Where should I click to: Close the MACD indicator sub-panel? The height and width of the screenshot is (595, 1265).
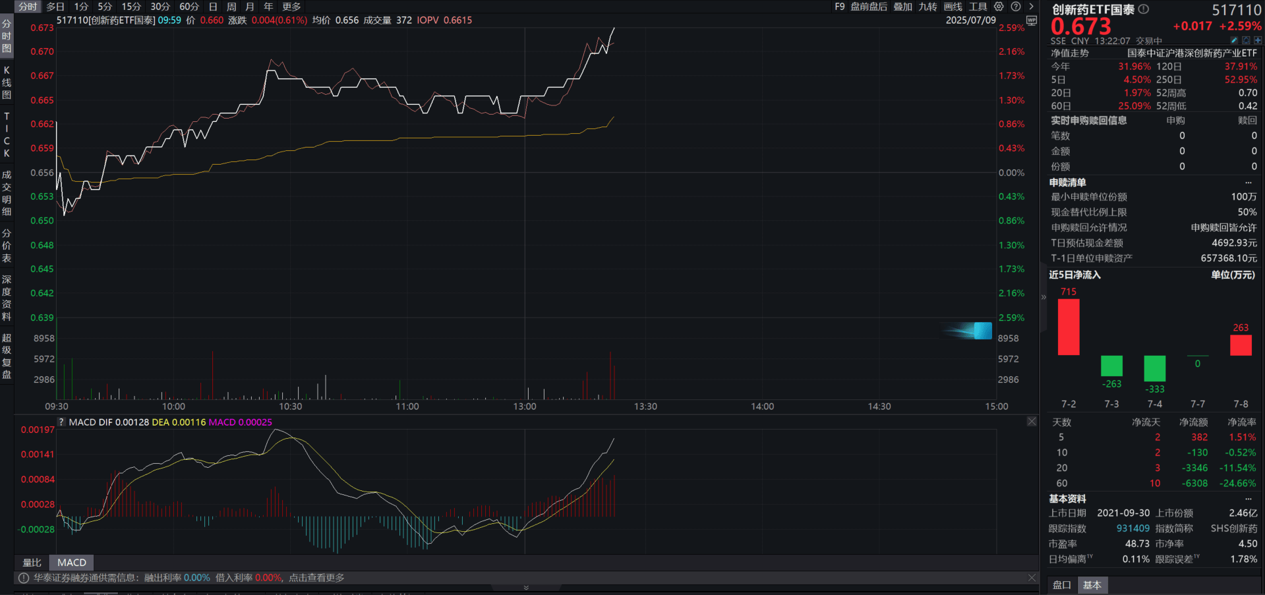(x=1032, y=422)
